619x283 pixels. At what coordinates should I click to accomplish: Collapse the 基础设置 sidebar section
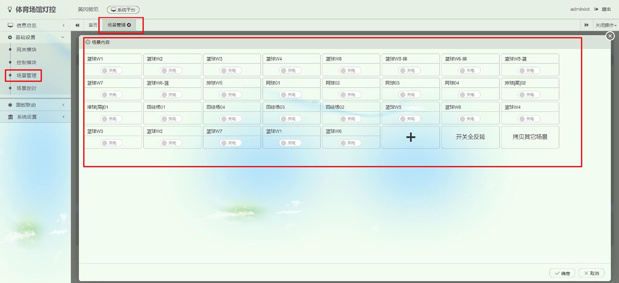35,37
